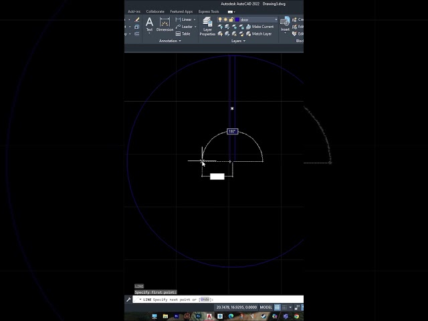Open Microsoft Edge in taskbar

(231, 316)
